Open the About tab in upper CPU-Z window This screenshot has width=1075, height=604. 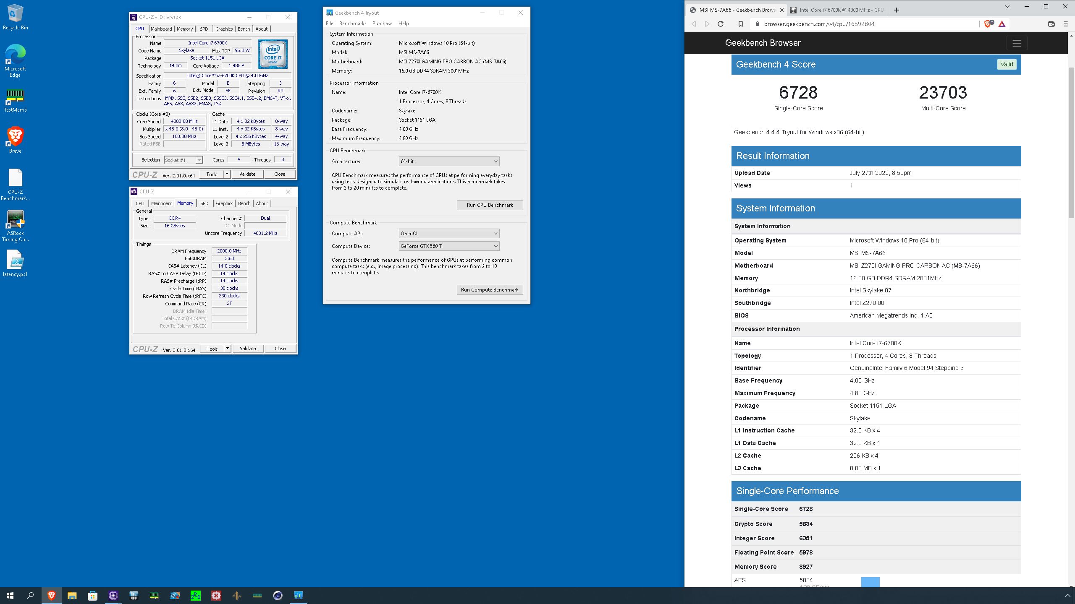261,29
